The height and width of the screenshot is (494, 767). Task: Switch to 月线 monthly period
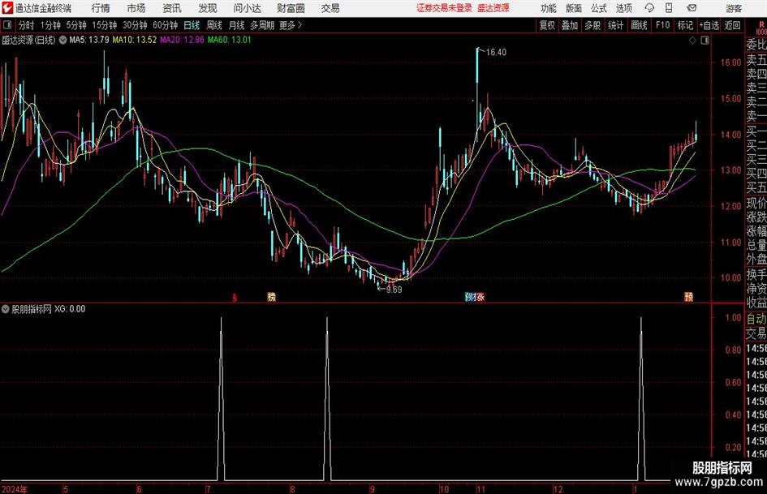[x=237, y=25]
